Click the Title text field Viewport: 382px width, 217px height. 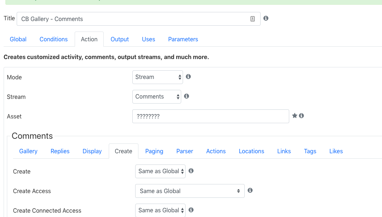tap(138, 19)
